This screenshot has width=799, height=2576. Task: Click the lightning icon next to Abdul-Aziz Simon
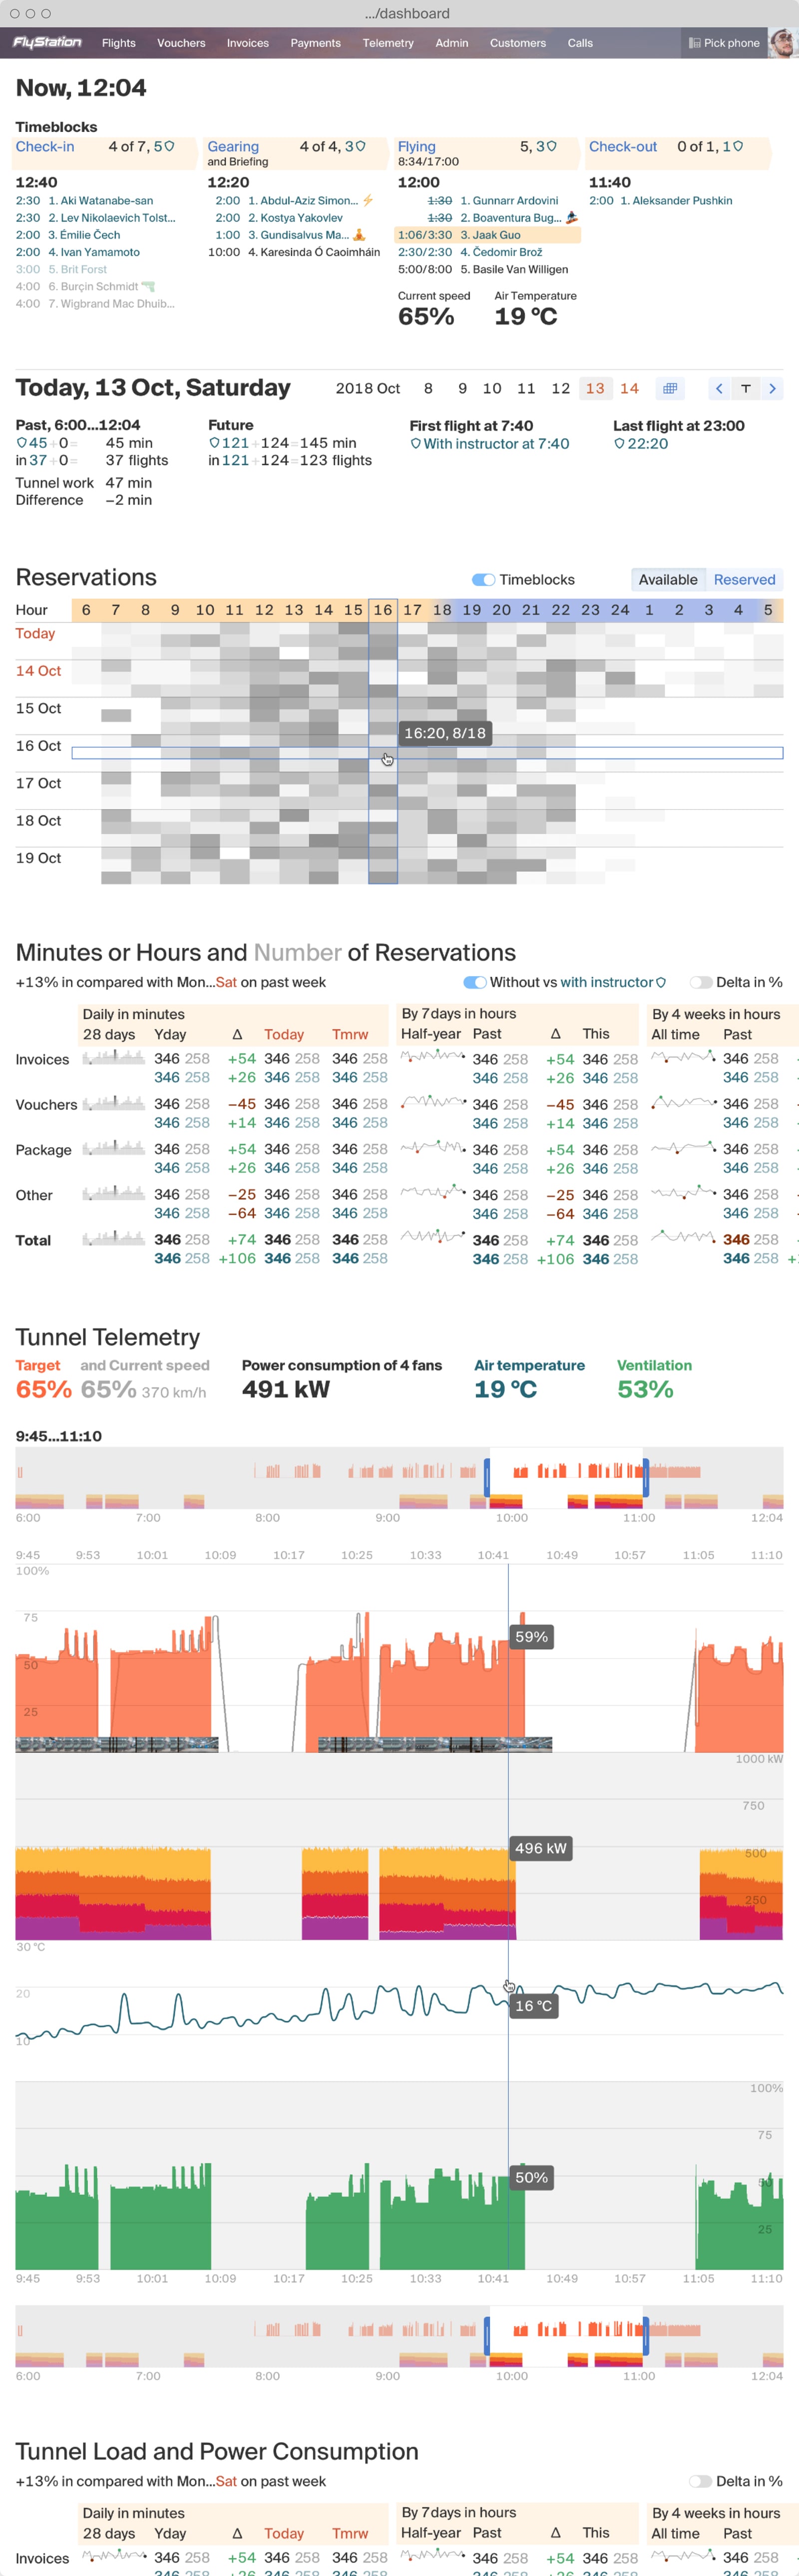pyautogui.click(x=367, y=201)
